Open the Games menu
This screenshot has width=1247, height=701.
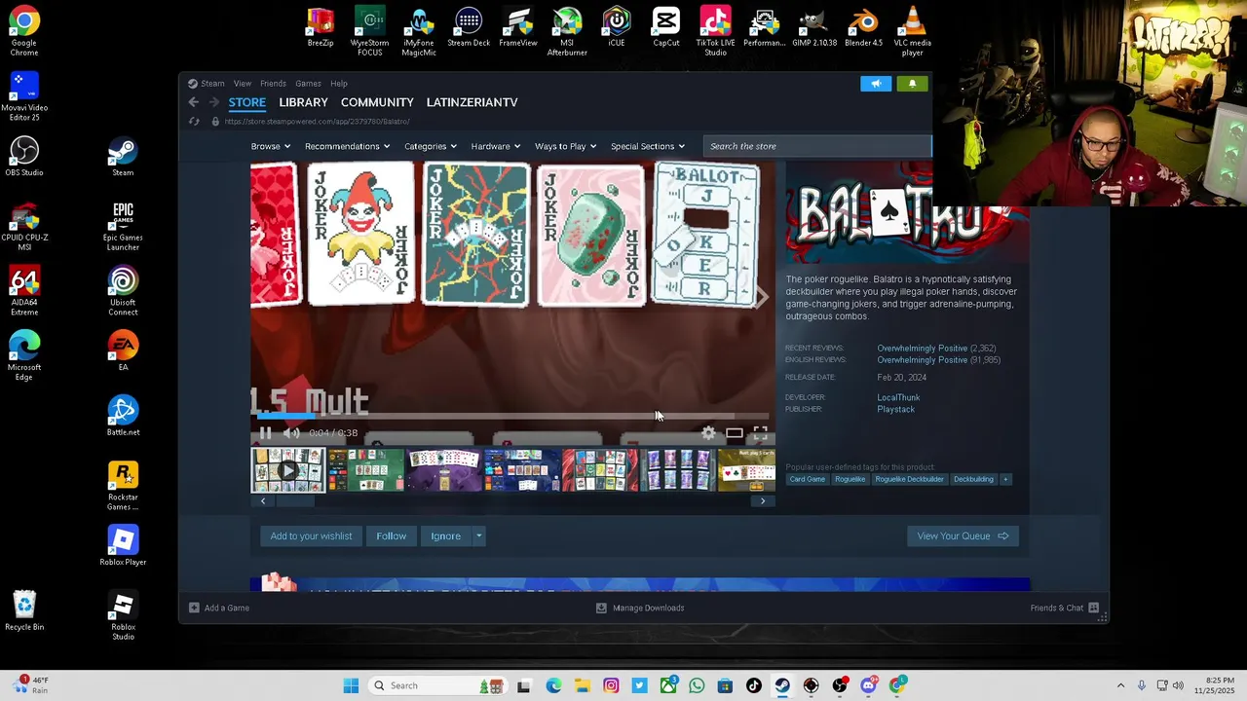point(308,84)
